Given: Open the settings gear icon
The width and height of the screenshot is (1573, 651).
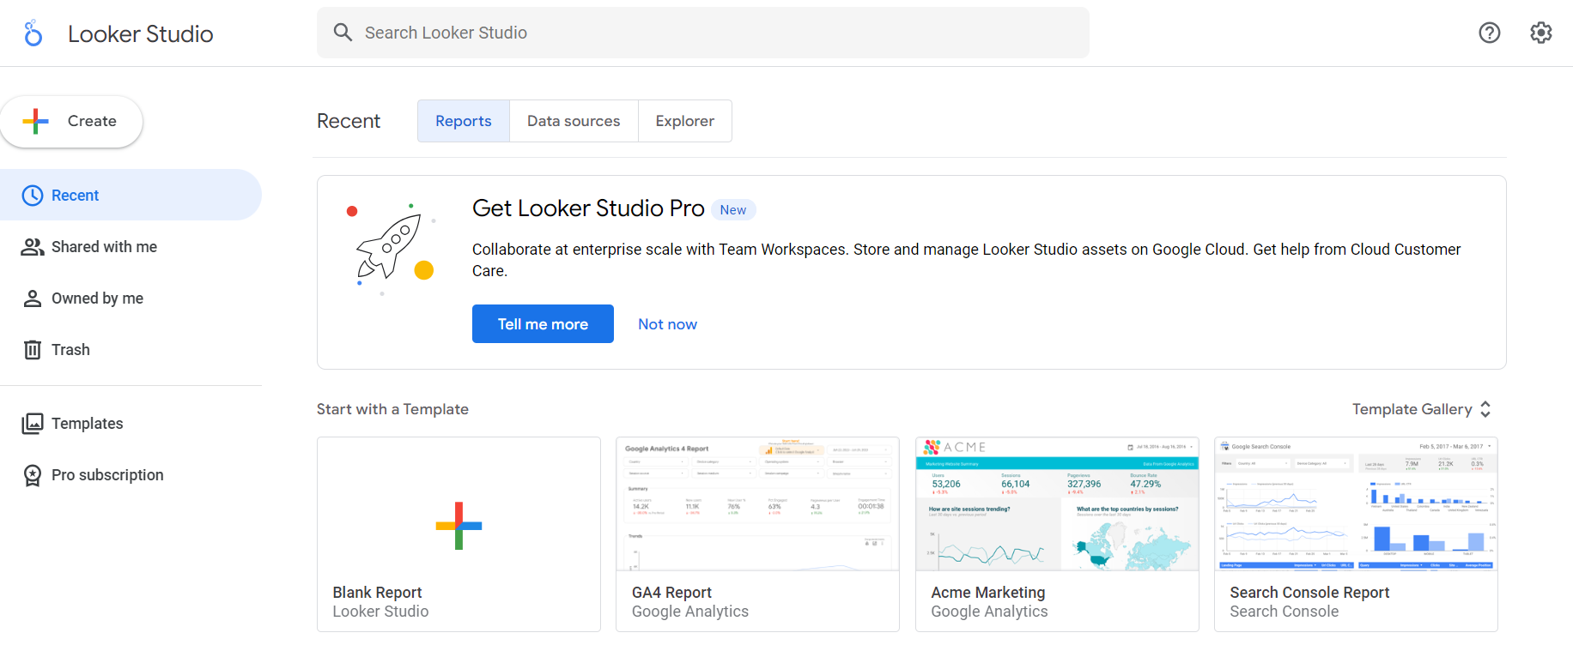Looking at the screenshot, I should [1541, 33].
